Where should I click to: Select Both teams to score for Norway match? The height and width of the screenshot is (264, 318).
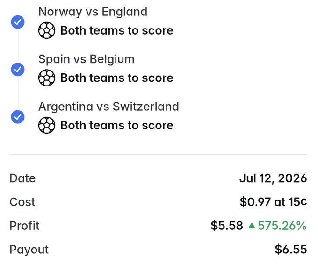coord(117,30)
